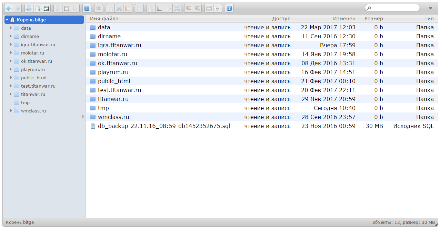Viewport: 440px width, 228px height.
Task: Click the sidebar resize splitter handle
Action: [83, 116]
